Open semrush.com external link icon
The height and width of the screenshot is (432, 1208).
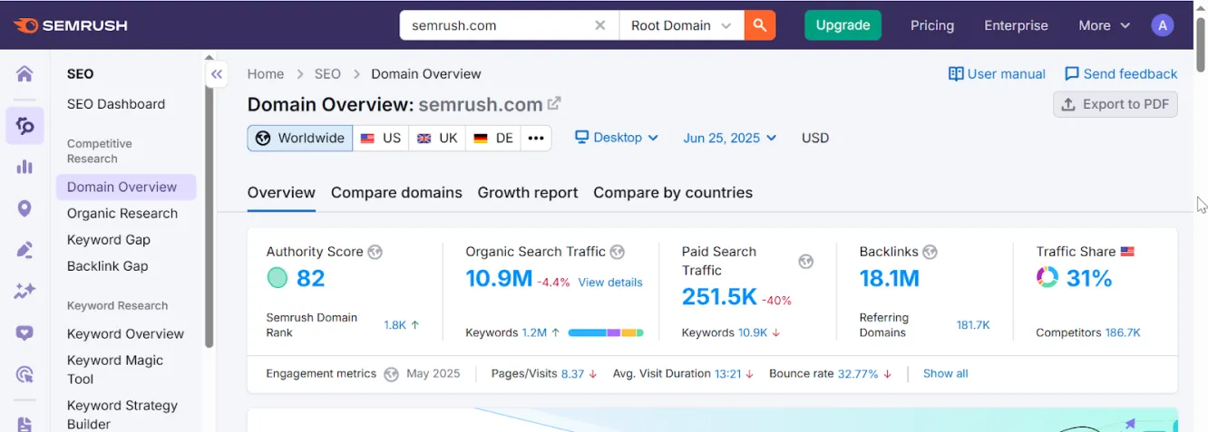554,103
